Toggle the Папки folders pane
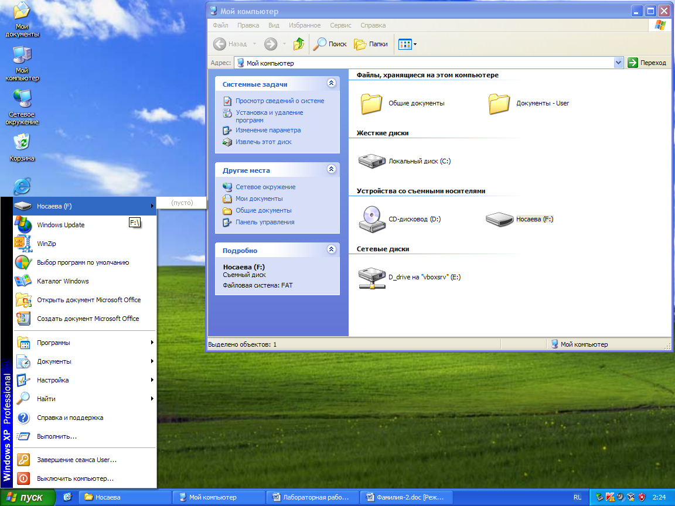Screen dimensions: 675x506 pyautogui.click(x=371, y=44)
